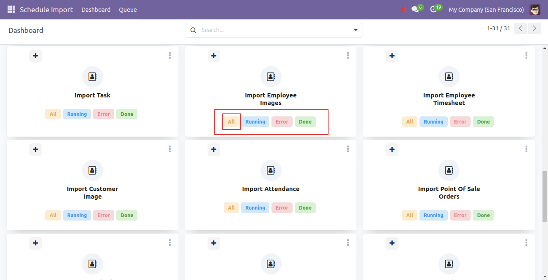Image resolution: width=548 pixels, height=280 pixels.
Task: Click the Import Task address book icon
Action: (x=93, y=77)
